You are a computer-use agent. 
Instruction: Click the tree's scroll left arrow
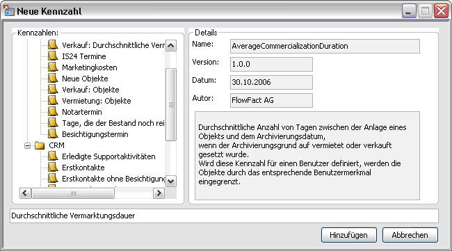[25, 193]
